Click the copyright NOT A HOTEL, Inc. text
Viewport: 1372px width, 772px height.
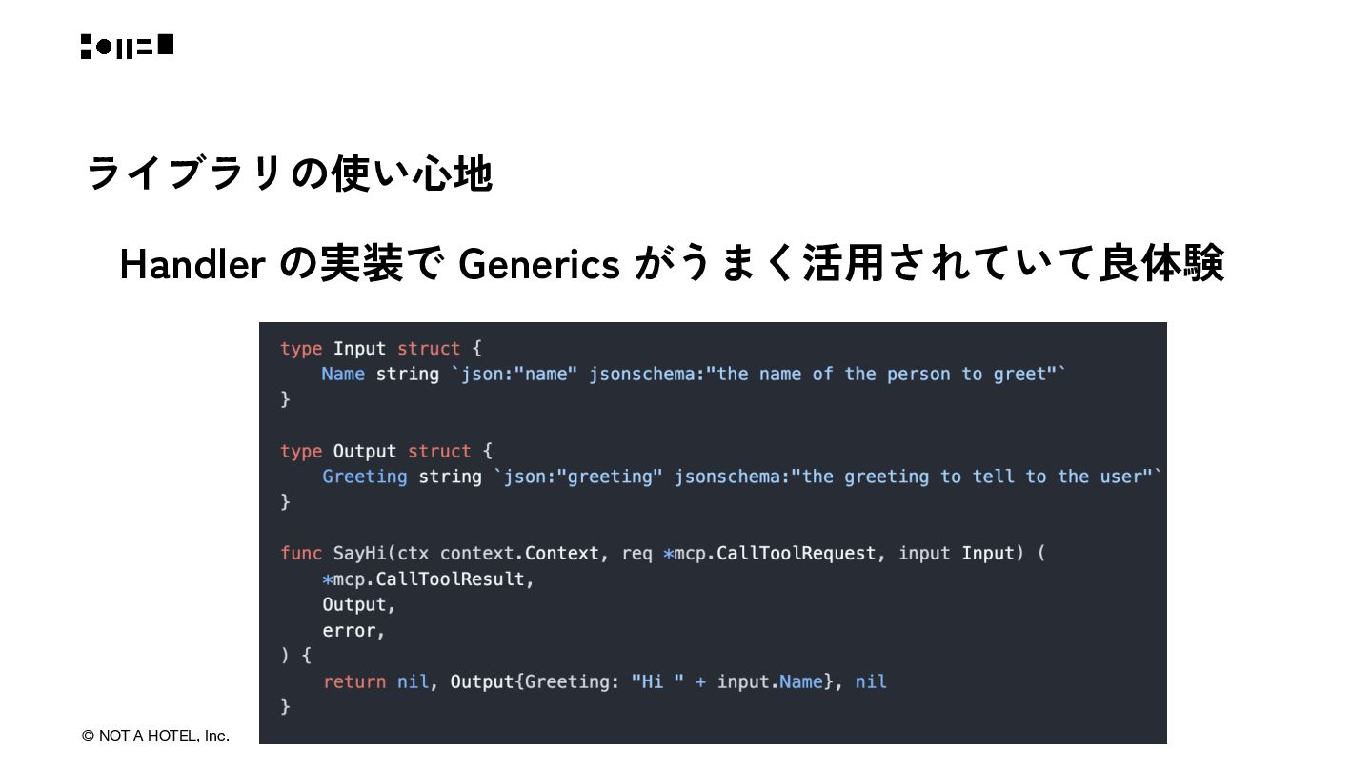155,736
